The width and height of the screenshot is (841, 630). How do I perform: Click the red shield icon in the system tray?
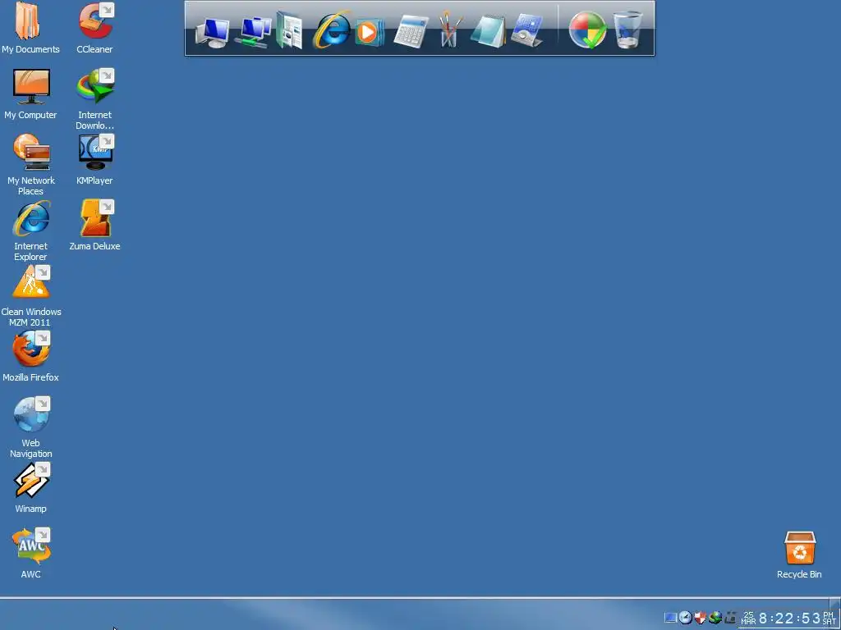(700, 618)
